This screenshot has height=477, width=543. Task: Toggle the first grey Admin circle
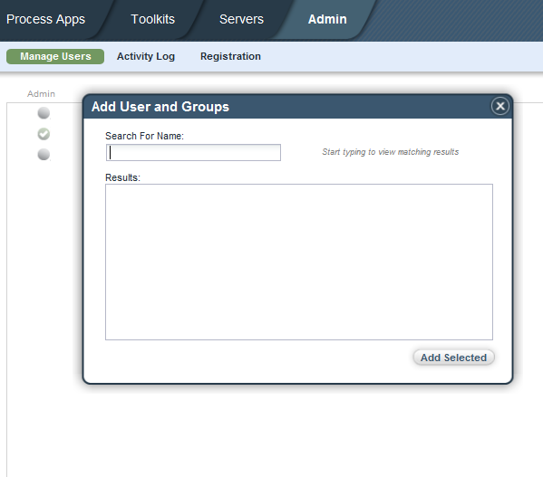pos(44,113)
